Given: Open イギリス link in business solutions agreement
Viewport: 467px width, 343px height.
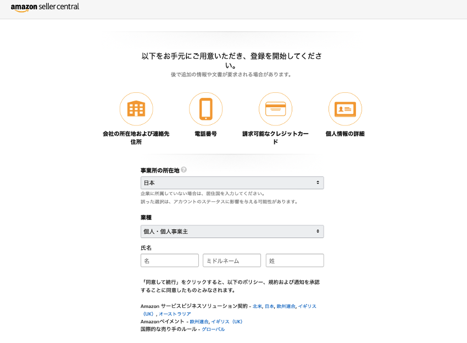Looking at the screenshot, I should tap(307, 306).
